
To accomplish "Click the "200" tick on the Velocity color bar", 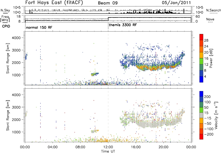I will [x=207, y=97].
